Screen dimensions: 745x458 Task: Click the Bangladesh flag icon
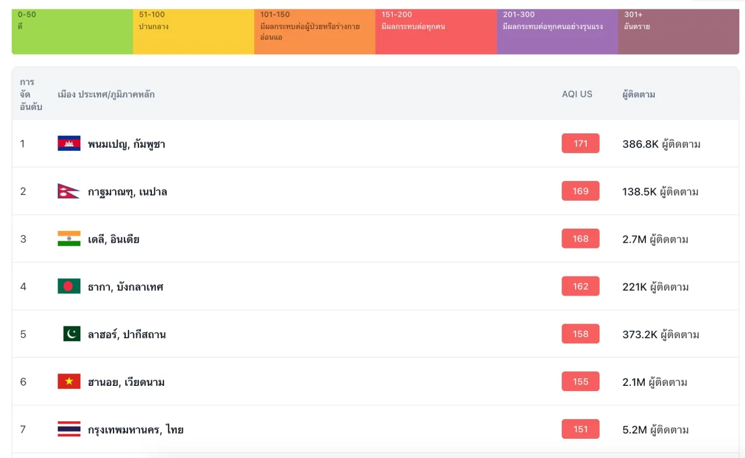tap(69, 286)
